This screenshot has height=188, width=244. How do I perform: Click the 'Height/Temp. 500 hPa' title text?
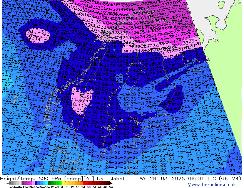[30, 179]
